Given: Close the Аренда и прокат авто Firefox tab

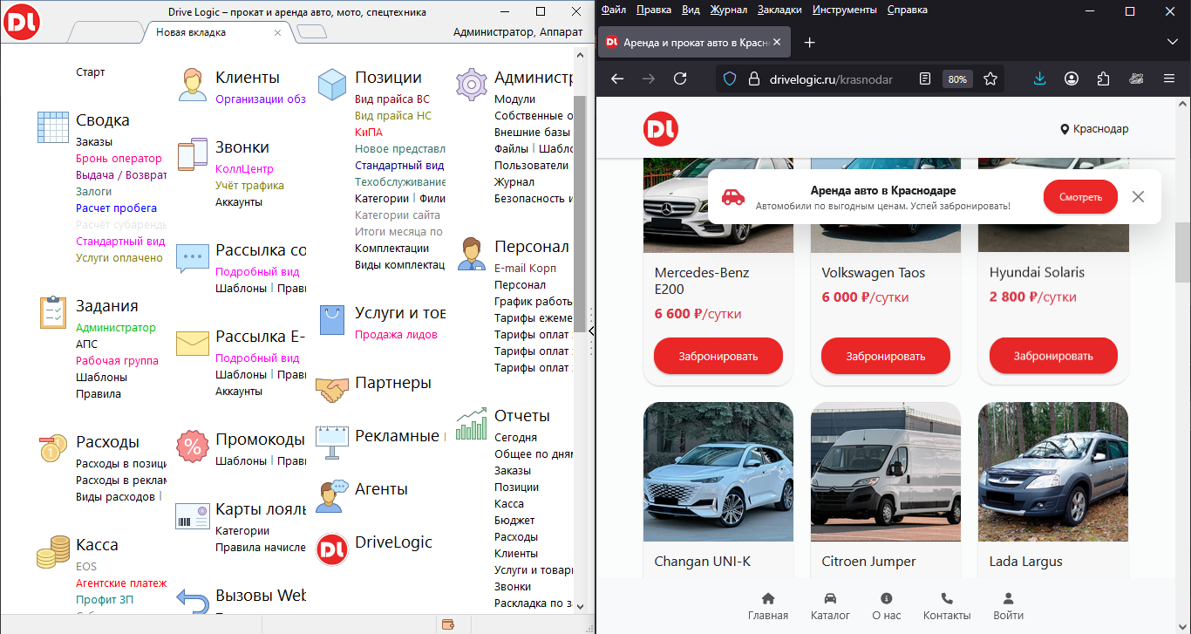Looking at the screenshot, I should 777,42.
